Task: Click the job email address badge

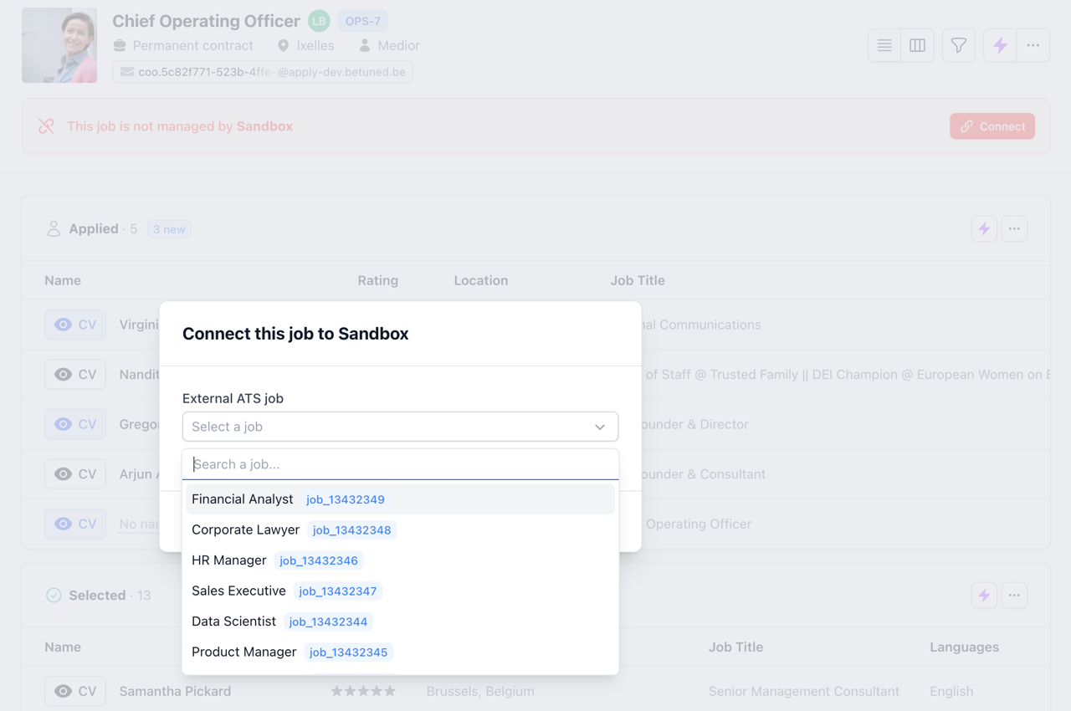Action: (x=263, y=72)
